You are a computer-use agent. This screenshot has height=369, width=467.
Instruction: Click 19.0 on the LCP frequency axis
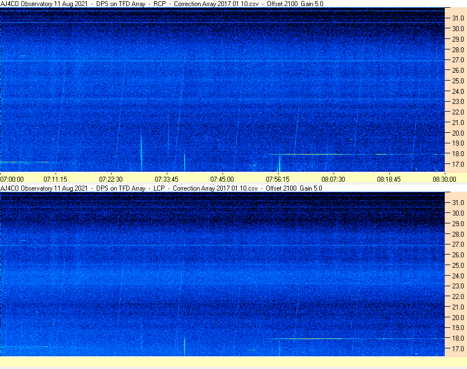(458, 328)
